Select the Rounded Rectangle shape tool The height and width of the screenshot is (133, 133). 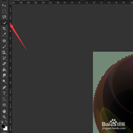4,105
